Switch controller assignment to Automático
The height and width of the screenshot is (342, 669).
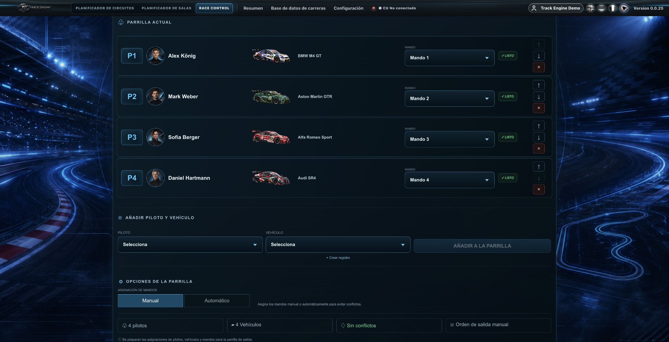coord(217,301)
